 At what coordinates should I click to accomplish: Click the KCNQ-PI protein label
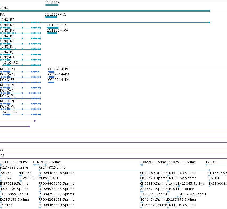(7, 96)
